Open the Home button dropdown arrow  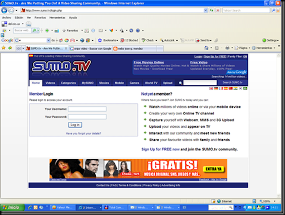point(211,48)
